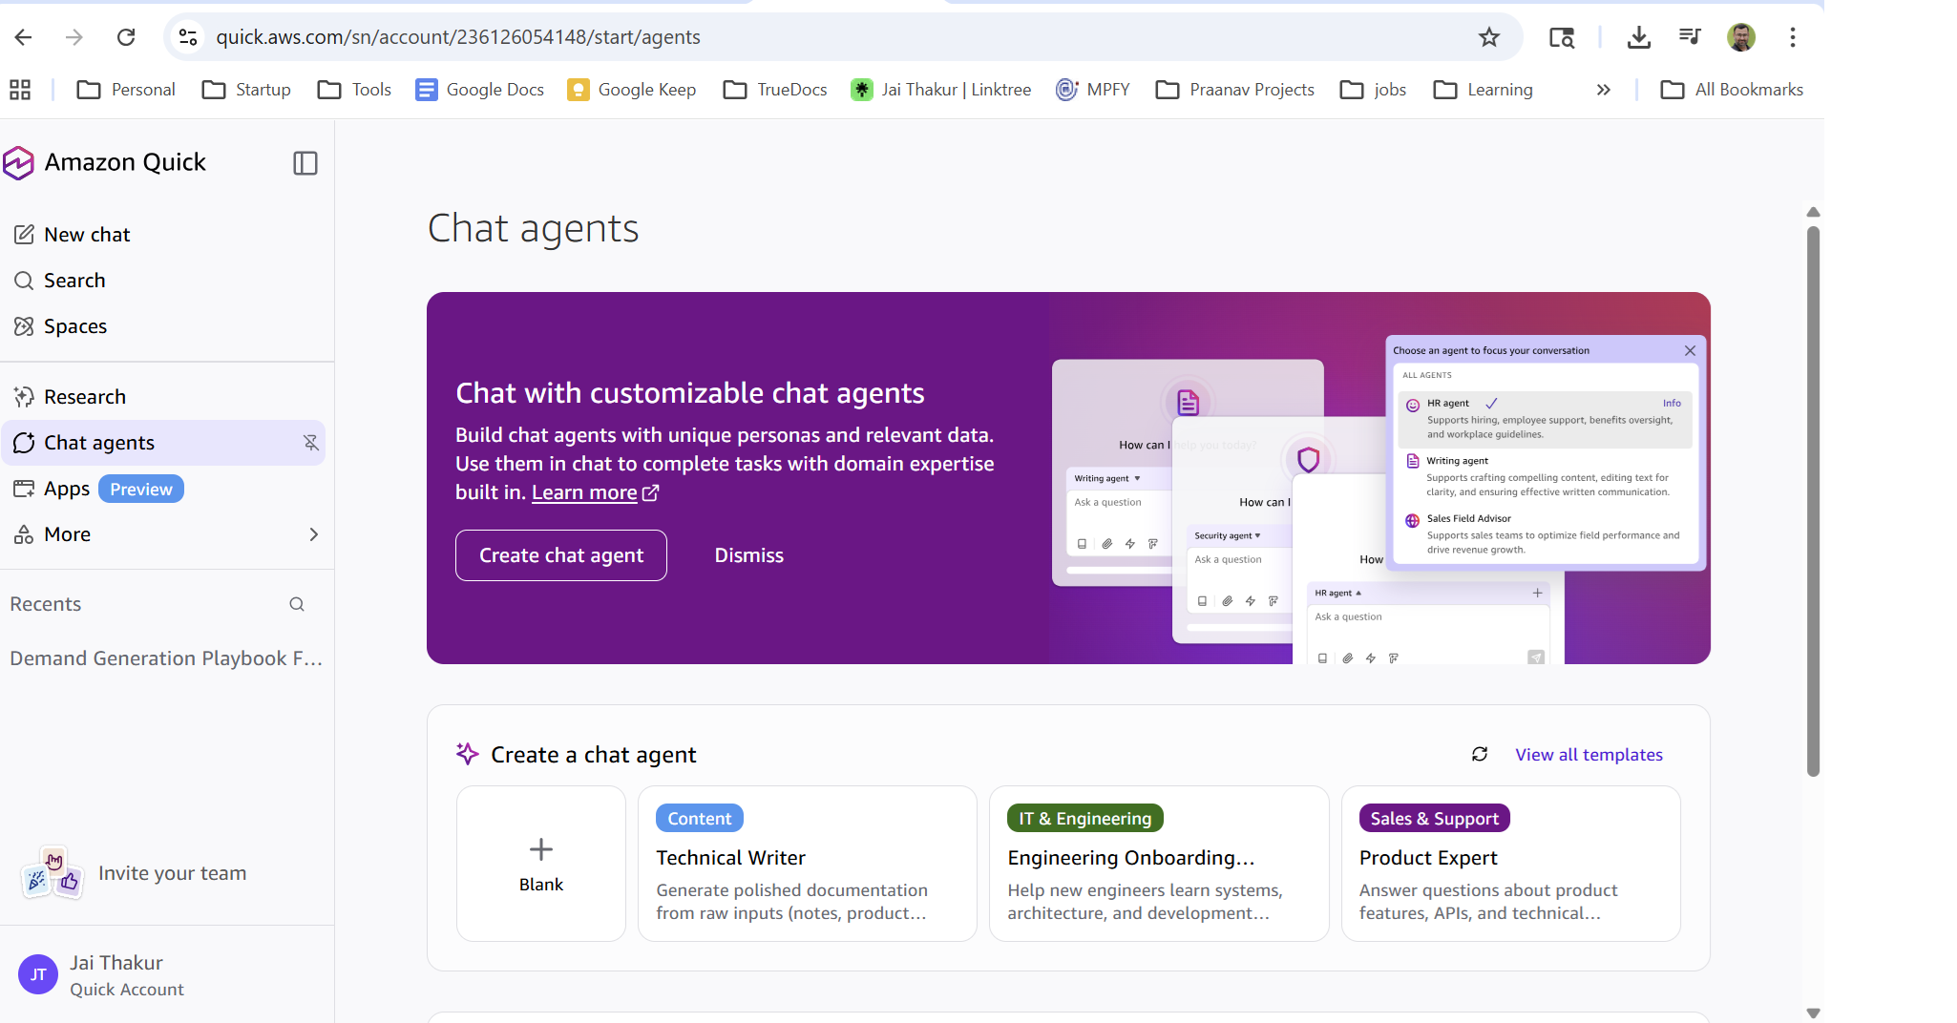Open the Demand Generation Playbook recent item
Screen dimensions: 1957x1023
pyautogui.click(x=164, y=658)
